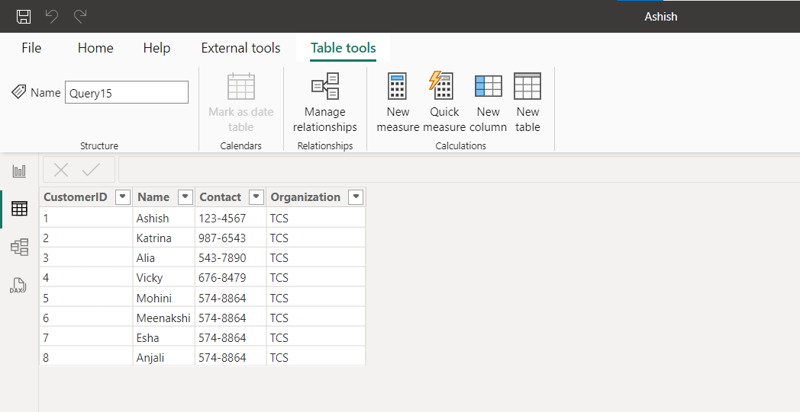
Task: Open the File menu
Action: [x=31, y=48]
